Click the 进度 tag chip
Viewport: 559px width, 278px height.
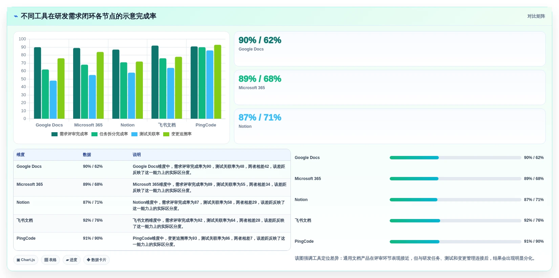point(71,260)
